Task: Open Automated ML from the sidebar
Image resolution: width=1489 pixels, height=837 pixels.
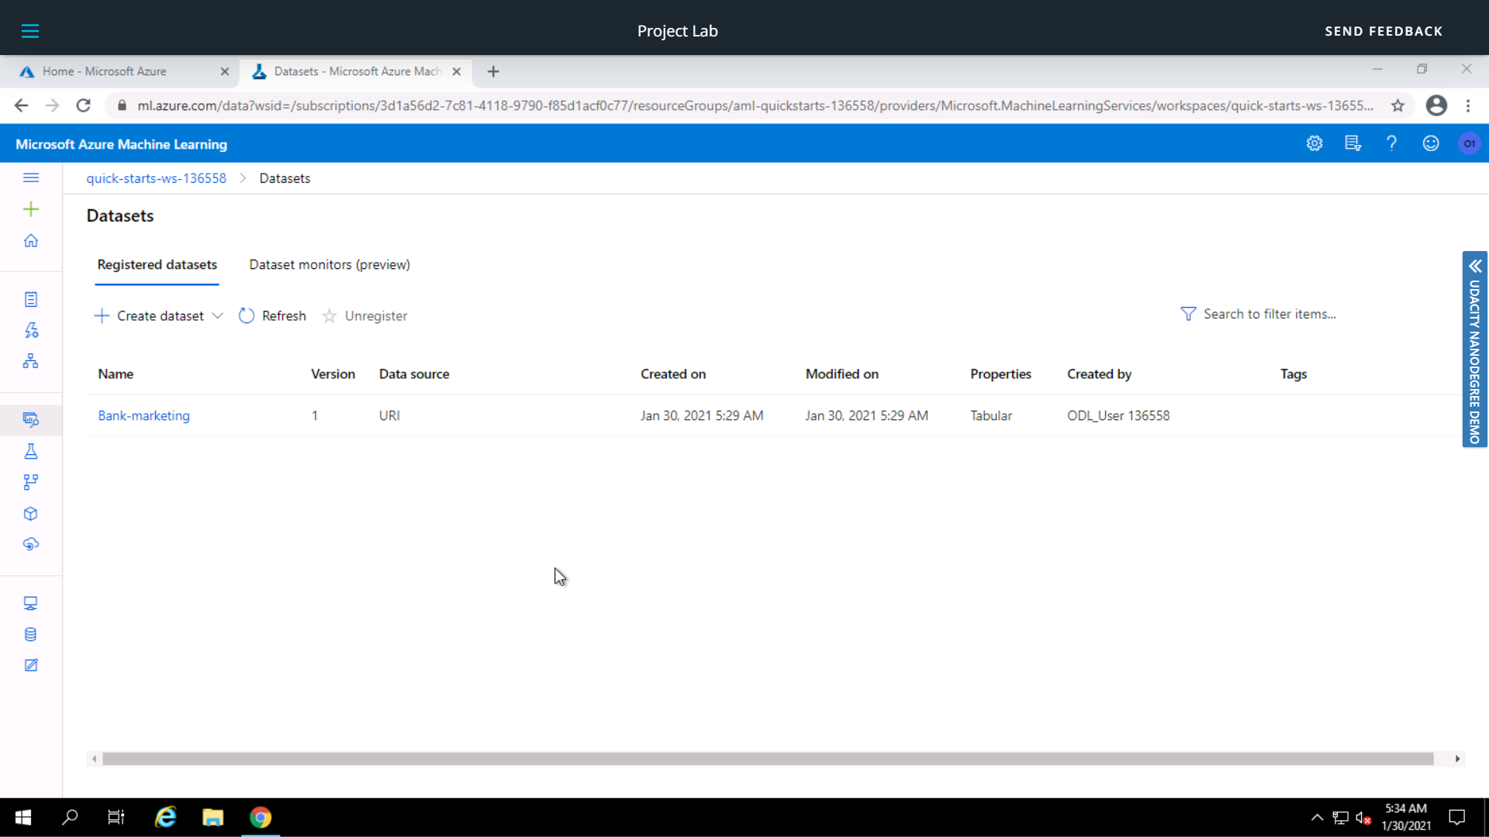Action: tap(31, 330)
